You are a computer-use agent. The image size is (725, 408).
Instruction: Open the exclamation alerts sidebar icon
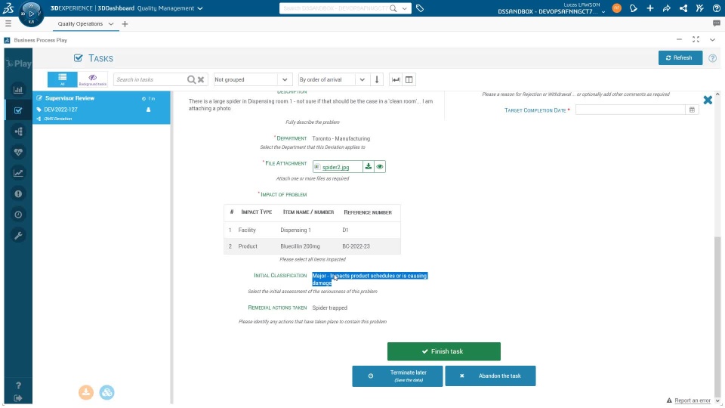(18, 194)
